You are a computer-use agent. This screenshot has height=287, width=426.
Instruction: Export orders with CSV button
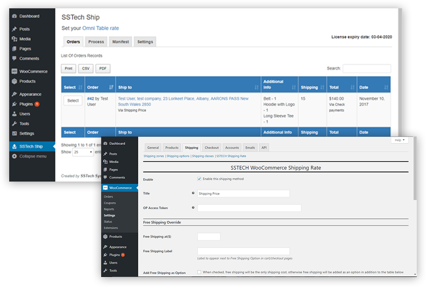click(86, 68)
